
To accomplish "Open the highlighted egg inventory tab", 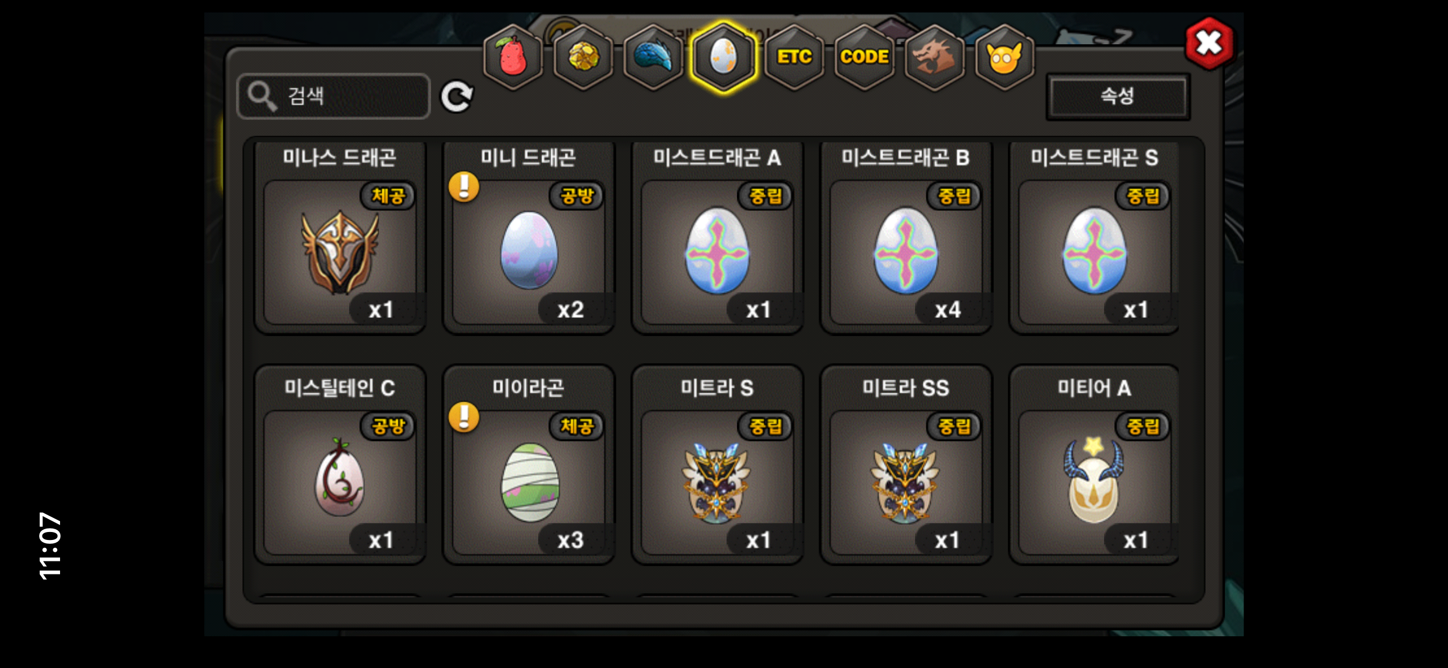I will point(723,57).
